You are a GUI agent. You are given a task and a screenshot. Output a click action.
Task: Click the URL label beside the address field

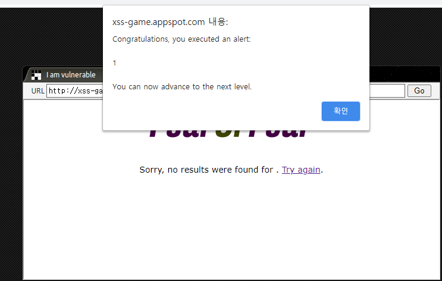pos(37,91)
